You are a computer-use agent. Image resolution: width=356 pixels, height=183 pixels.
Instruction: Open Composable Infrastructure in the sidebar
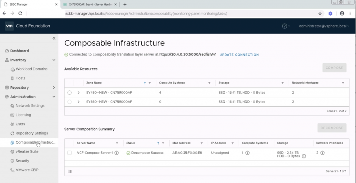click(x=35, y=142)
